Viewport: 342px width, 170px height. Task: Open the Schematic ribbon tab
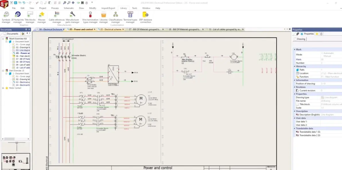(69, 8)
